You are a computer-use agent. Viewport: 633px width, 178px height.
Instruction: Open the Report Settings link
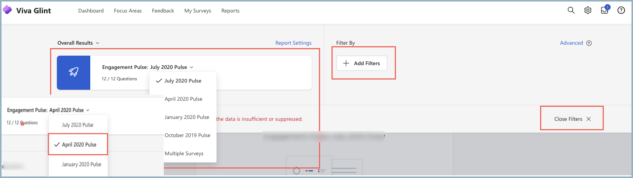(294, 43)
